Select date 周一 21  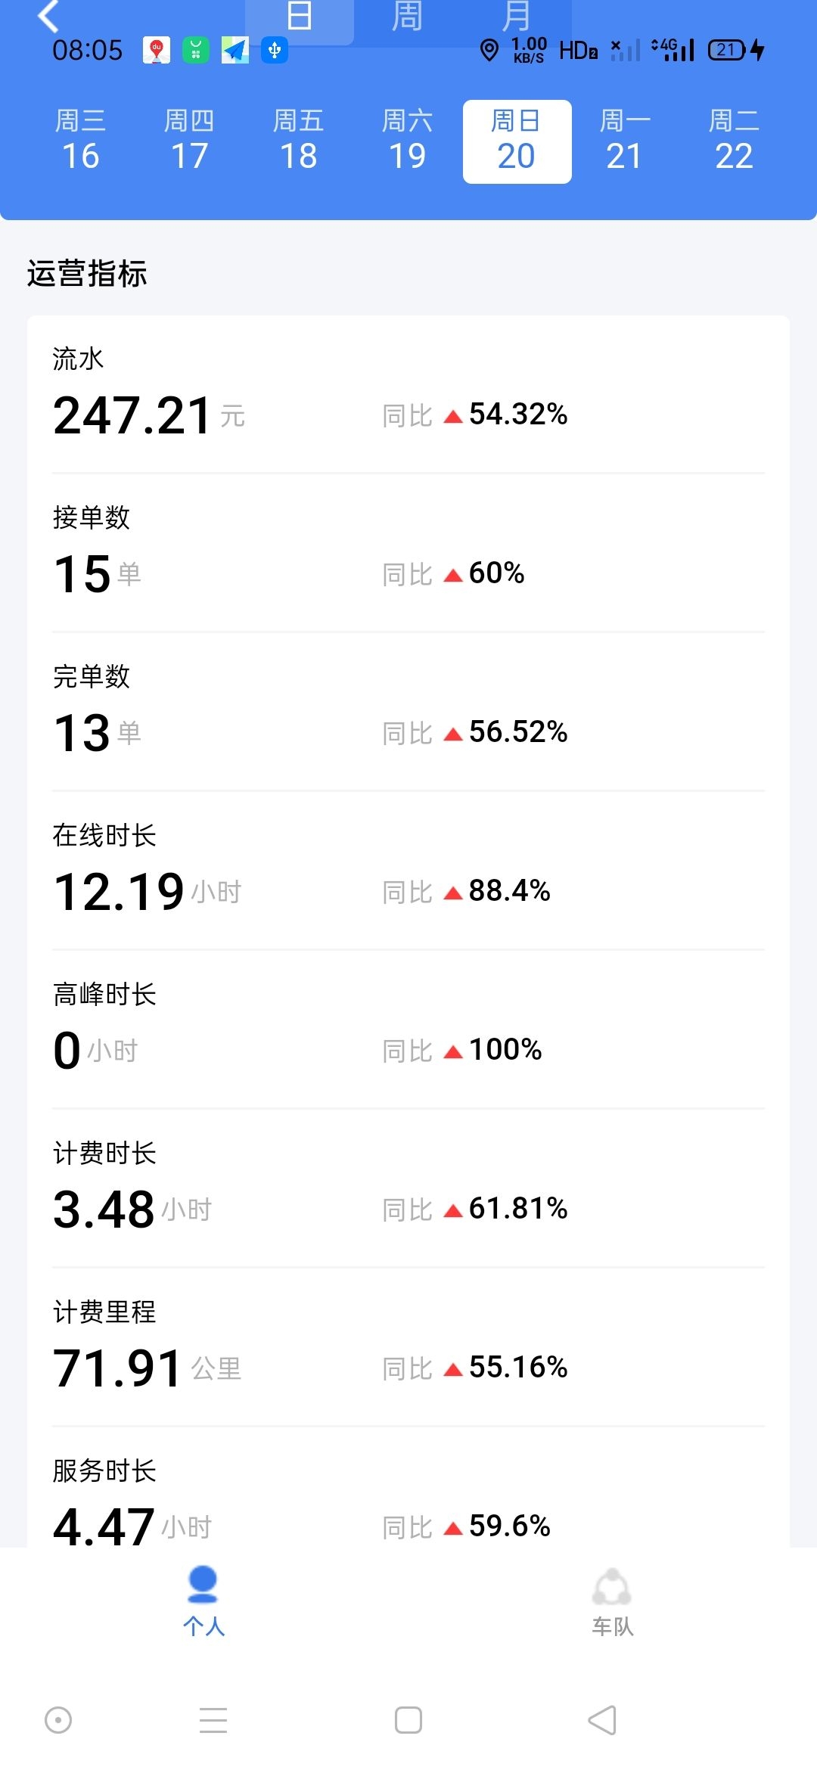(625, 141)
